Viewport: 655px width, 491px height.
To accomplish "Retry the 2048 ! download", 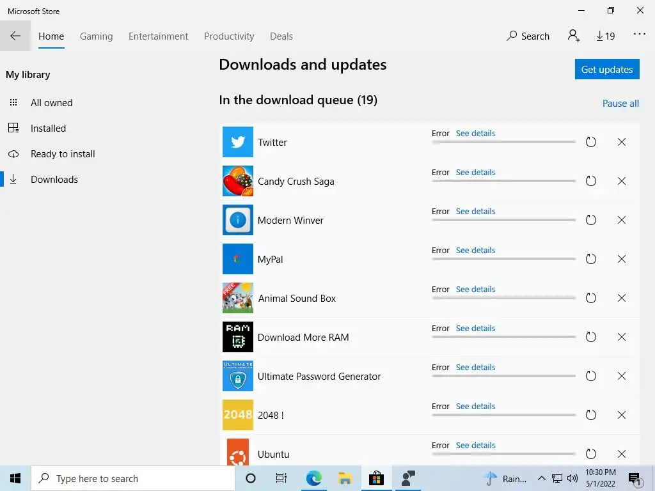I will 590,415.
